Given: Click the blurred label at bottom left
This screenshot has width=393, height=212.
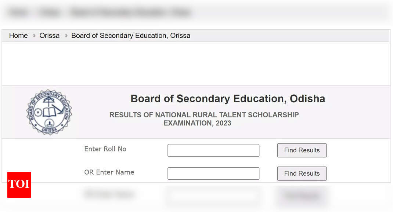Looking at the screenshot, I should [109, 194].
